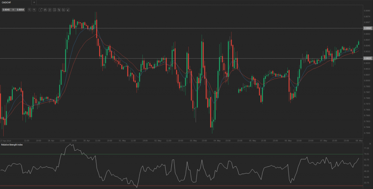373x189 pixels.
Task: Select the 0.8025 horizontal line price label
Action: click(x=368, y=58)
